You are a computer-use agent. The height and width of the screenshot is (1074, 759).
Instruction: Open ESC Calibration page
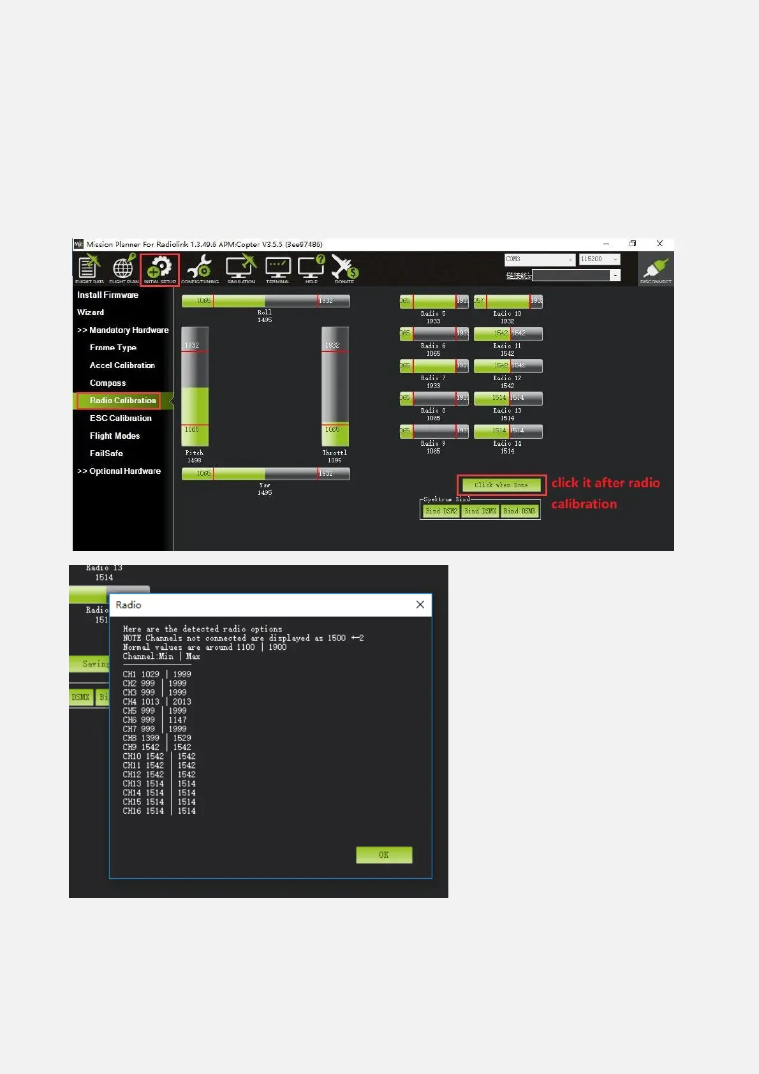[121, 418]
